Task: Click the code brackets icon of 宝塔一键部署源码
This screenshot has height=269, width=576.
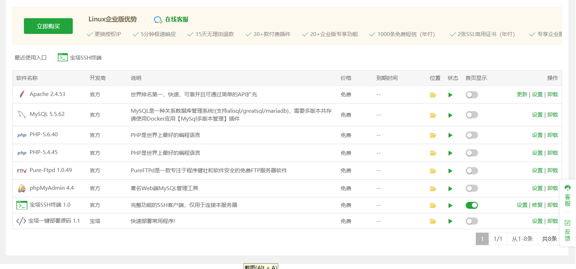Action: (x=21, y=221)
